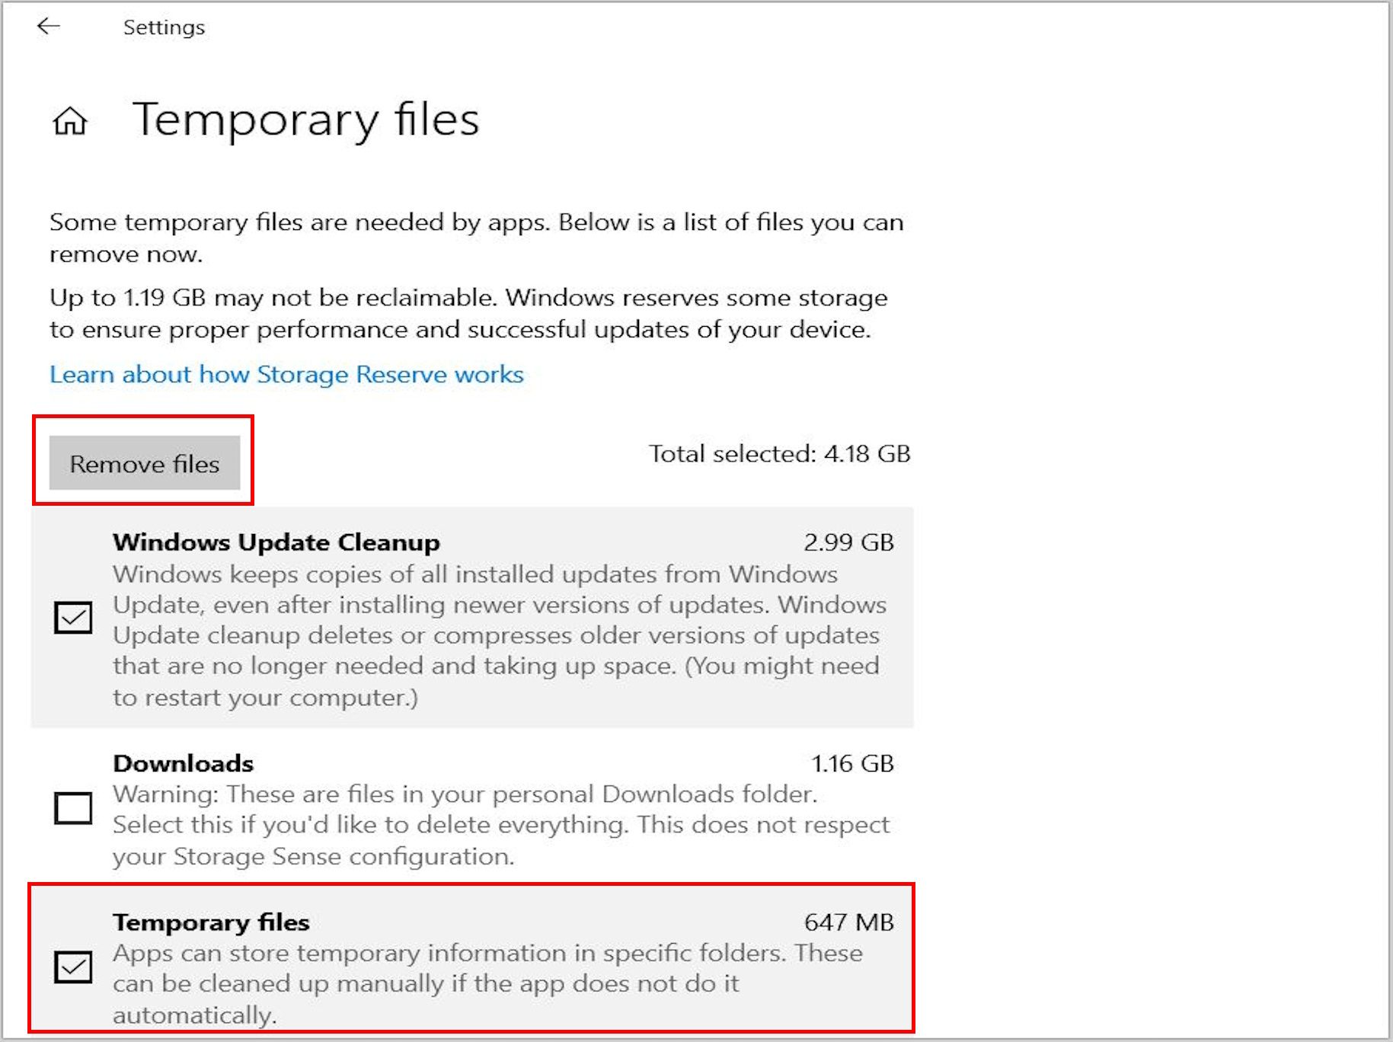Open Learn about how Storage Reserve works link
Viewport: 1393px width, 1042px height.
point(286,374)
